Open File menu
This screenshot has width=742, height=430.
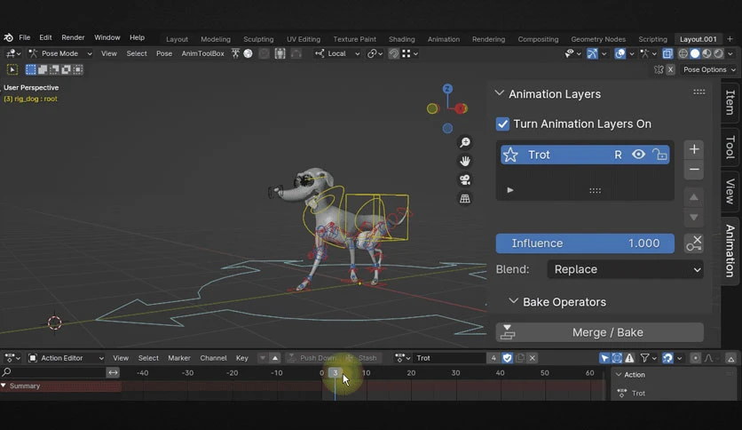click(x=25, y=37)
